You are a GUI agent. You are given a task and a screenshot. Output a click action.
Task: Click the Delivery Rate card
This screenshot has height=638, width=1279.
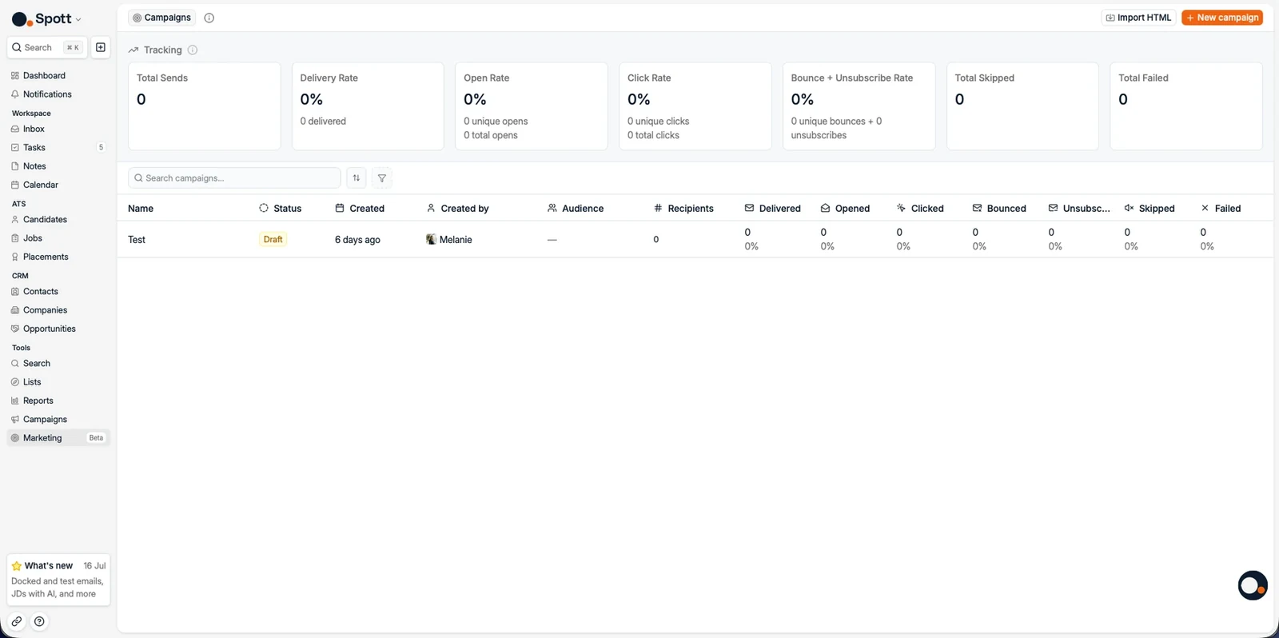point(368,106)
